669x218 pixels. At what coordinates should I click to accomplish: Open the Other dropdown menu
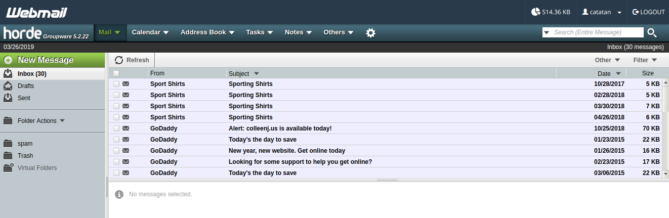pyautogui.click(x=606, y=60)
